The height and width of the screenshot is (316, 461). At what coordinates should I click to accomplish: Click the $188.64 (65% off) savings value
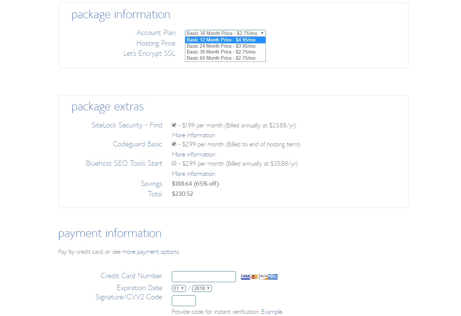(x=195, y=183)
